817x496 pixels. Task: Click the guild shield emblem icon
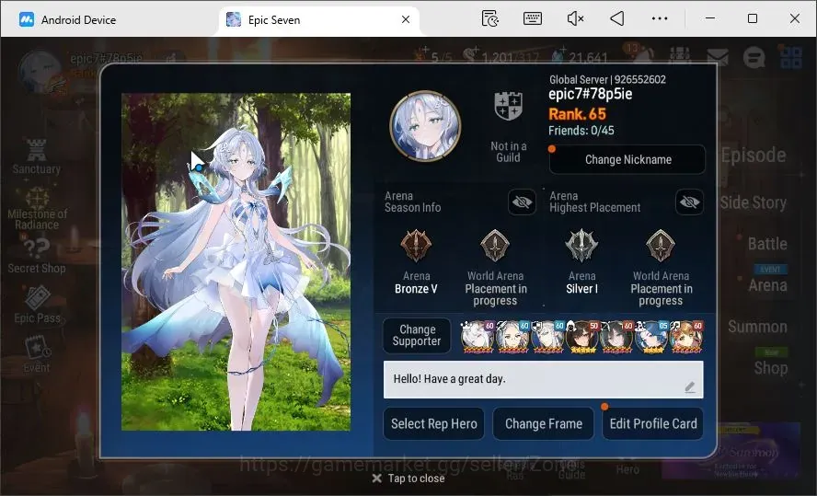tap(508, 106)
